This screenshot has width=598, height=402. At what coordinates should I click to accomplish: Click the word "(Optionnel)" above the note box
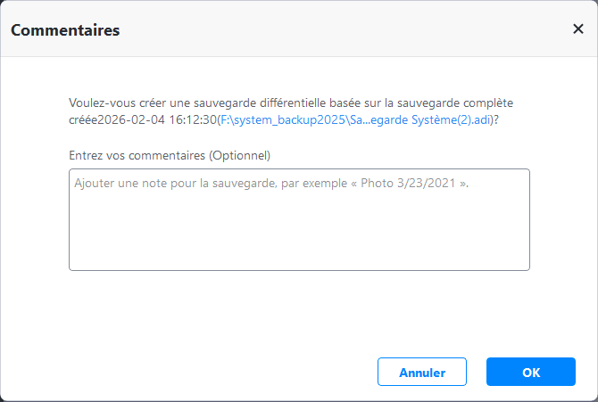[239, 155]
